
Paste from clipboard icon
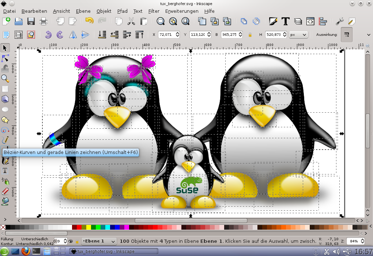click(144, 21)
